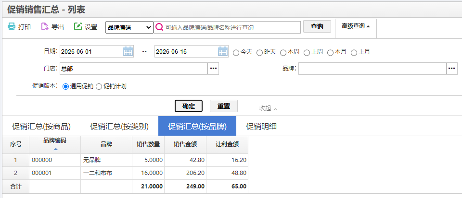The width and height of the screenshot is (462, 198).
Task: Choose 通用促销 promotion version
Action: click(x=66, y=86)
